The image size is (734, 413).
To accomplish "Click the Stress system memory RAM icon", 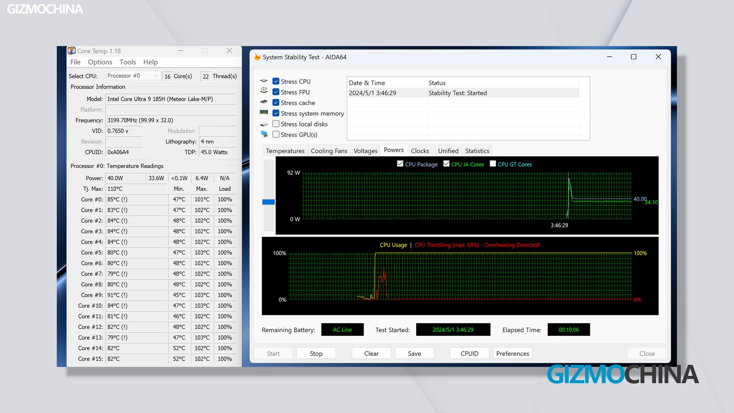I will (264, 112).
